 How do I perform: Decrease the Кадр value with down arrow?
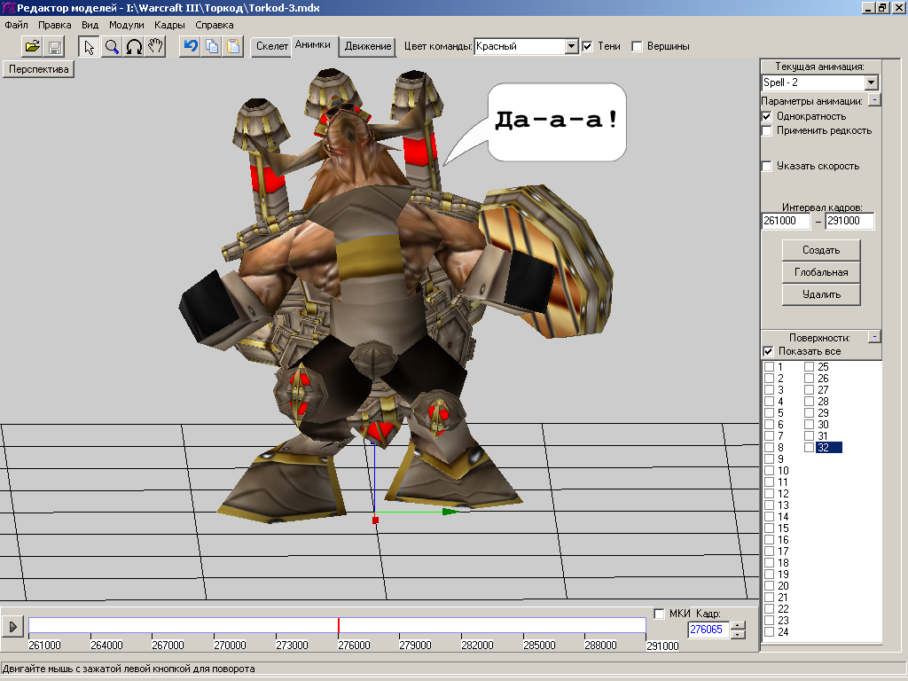tap(738, 634)
